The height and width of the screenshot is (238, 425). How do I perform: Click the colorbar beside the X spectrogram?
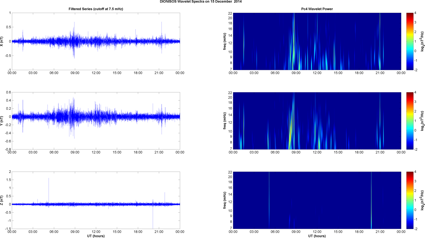410,41
